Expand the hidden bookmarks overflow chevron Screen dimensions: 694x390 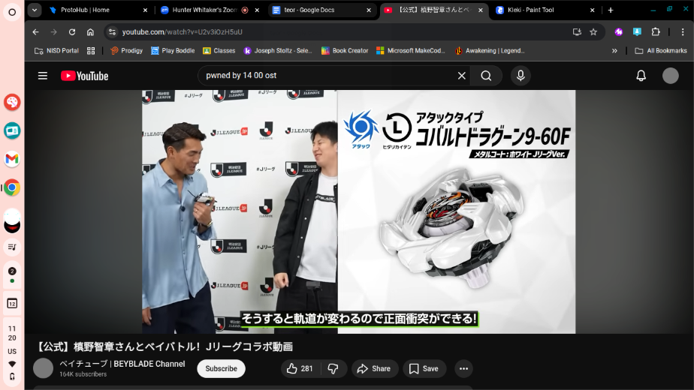pyautogui.click(x=614, y=51)
